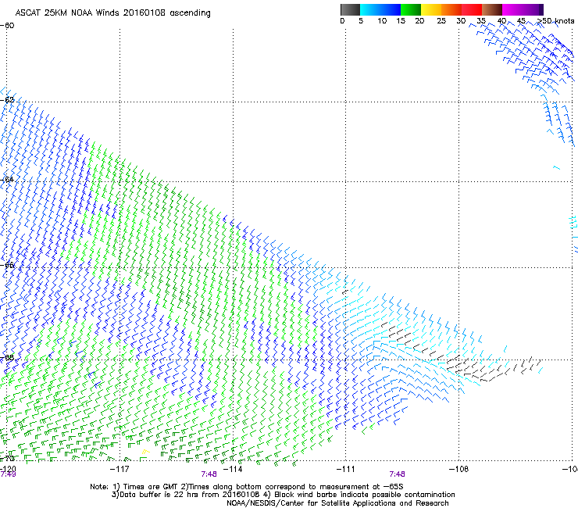Pick the red 30-35 knots legend segment
578x508 pixels.
tap(472, 9)
